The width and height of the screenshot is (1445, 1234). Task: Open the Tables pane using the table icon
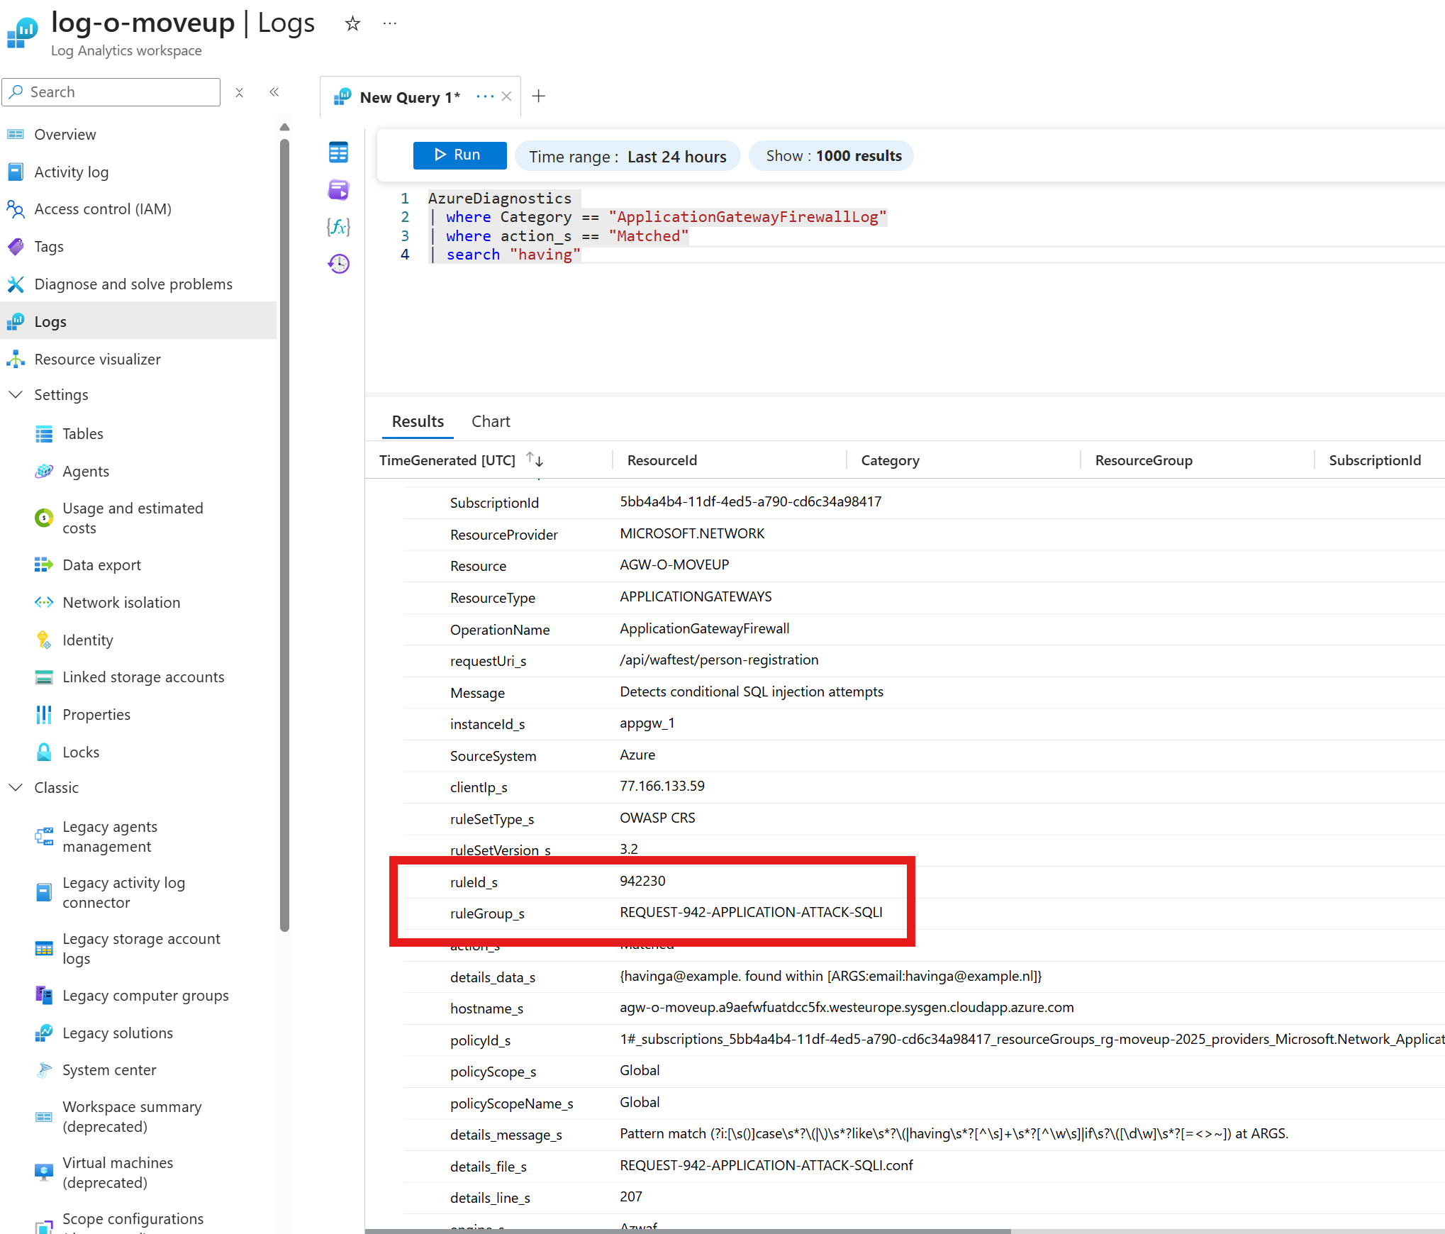point(338,152)
